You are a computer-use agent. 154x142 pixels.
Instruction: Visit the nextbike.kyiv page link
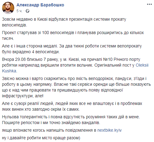[x=110, y=130]
